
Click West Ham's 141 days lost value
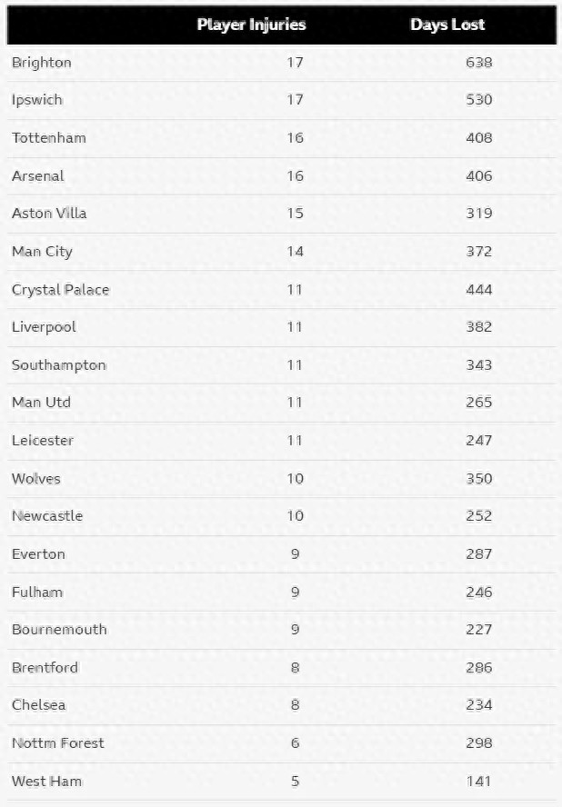click(x=478, y=782)
